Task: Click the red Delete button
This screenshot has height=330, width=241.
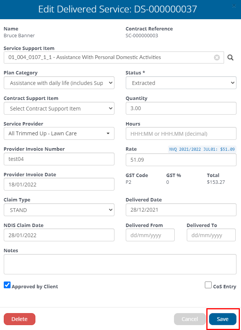Action: [x=20, y=319]
